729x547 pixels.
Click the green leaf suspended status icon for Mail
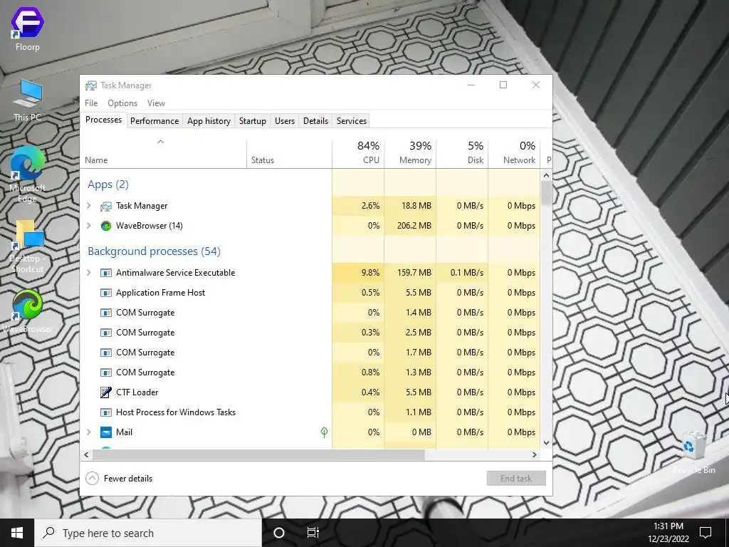[324, 432]
